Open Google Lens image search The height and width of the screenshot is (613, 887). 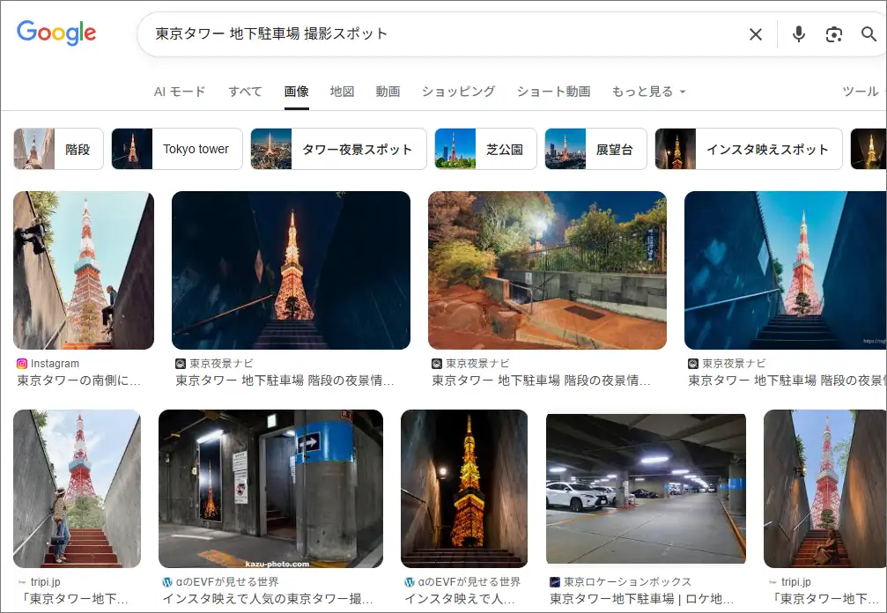[x=833, y=34]
